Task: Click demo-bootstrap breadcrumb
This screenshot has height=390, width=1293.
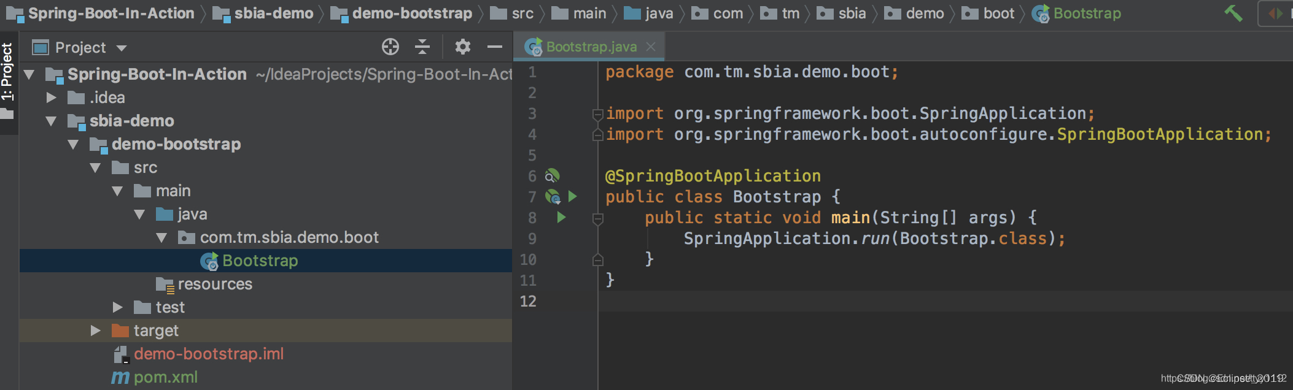Action: [x=402, y=13]
